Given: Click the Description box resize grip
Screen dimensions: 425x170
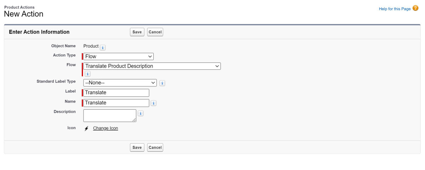Looking at the screenshot, I should 134,120.
